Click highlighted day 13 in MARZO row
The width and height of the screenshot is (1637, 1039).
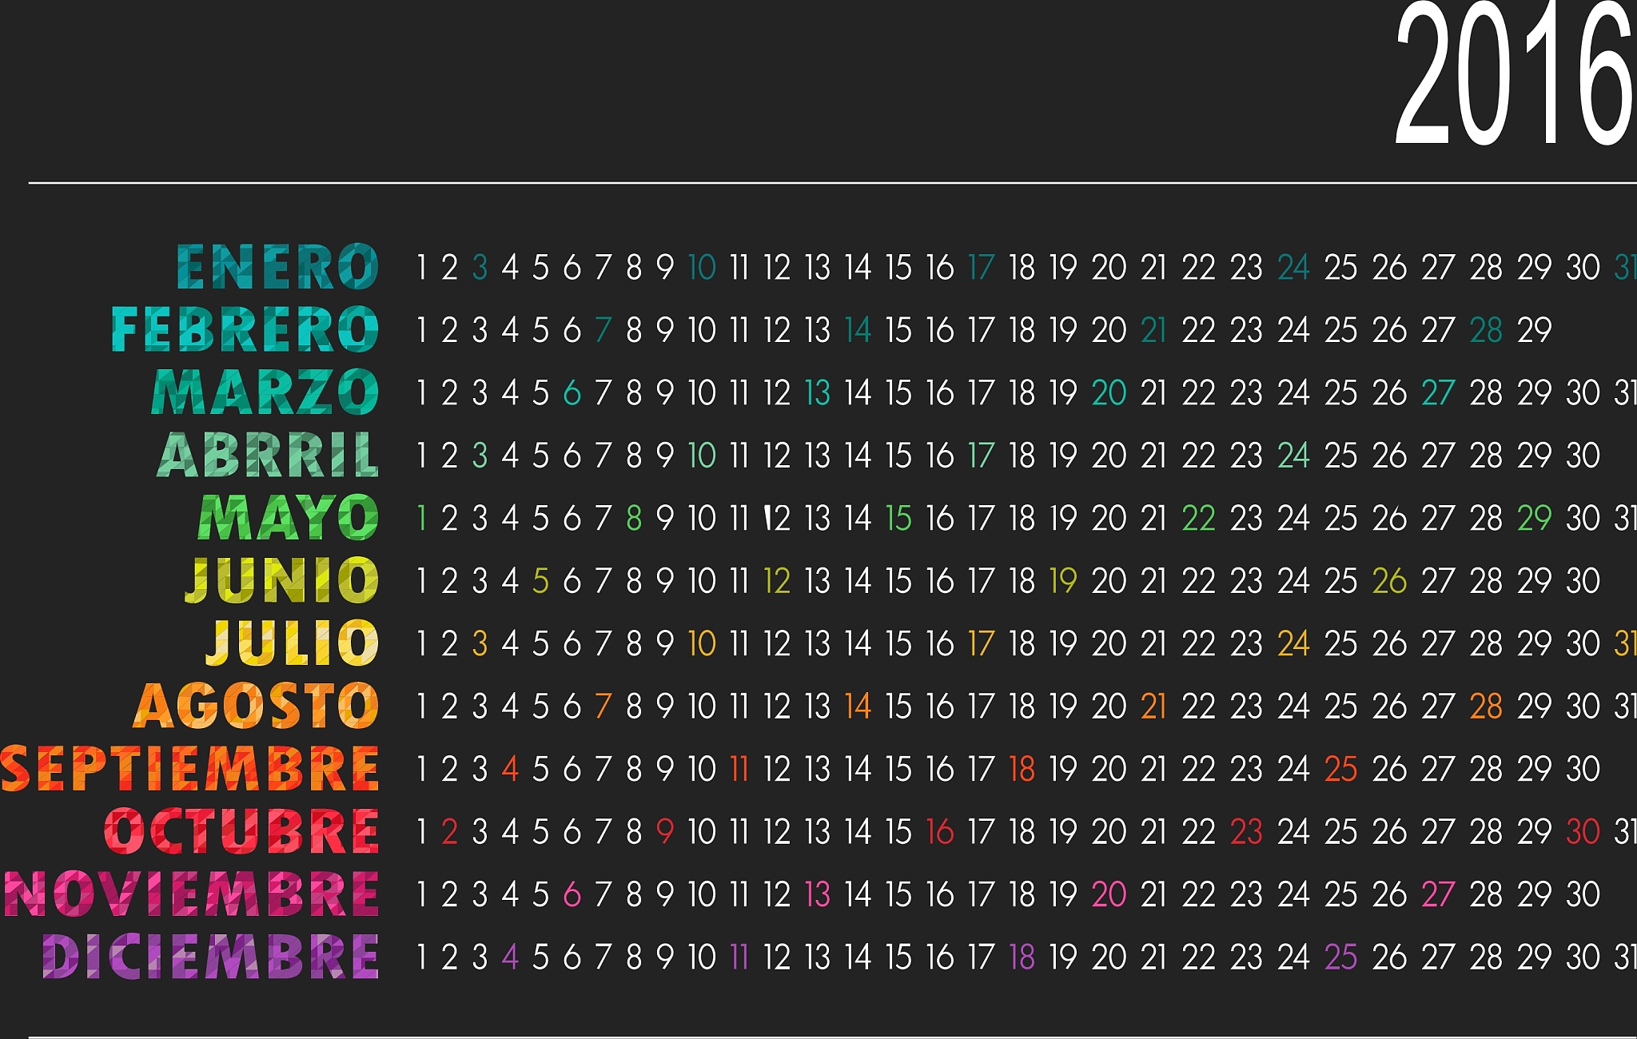[x=817, y=393]
